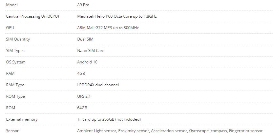Click the Dual SIM value

point(85,39)
